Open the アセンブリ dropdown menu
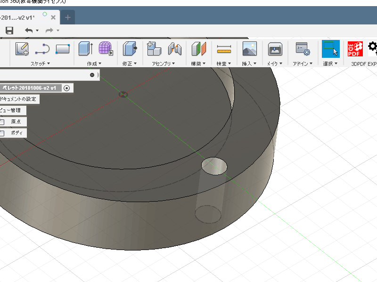Viewport: 377px width, 282px height. (x=163, y=63)
